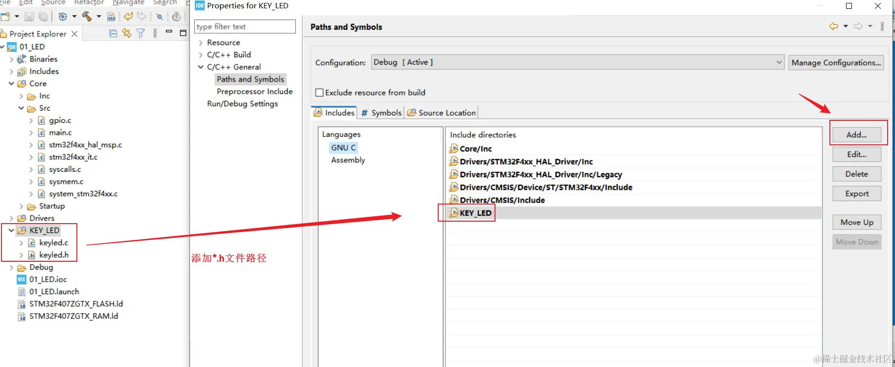This screenshot has height=367, width=895.
Task: Click the build target clock icon
Action: pos(63,17)
